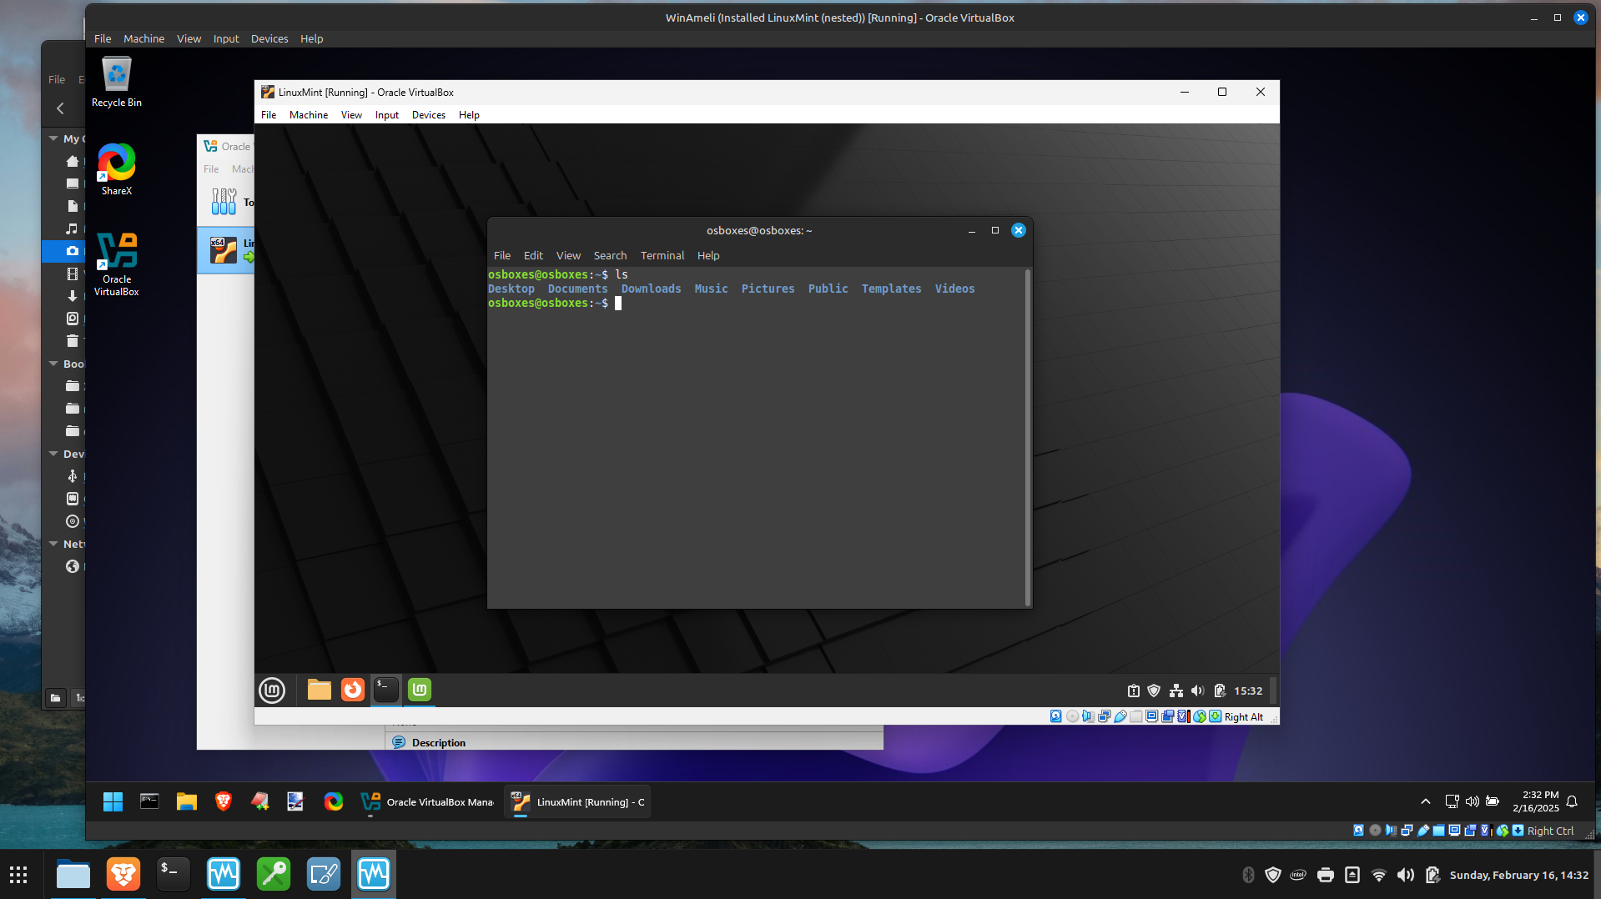The width and height of the screenshot is (1601, 899).
Task: Click host Wi-Fi tray icon
Action: coord(1379,875)
